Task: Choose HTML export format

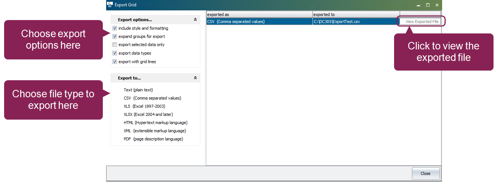Action: (155, 123)
